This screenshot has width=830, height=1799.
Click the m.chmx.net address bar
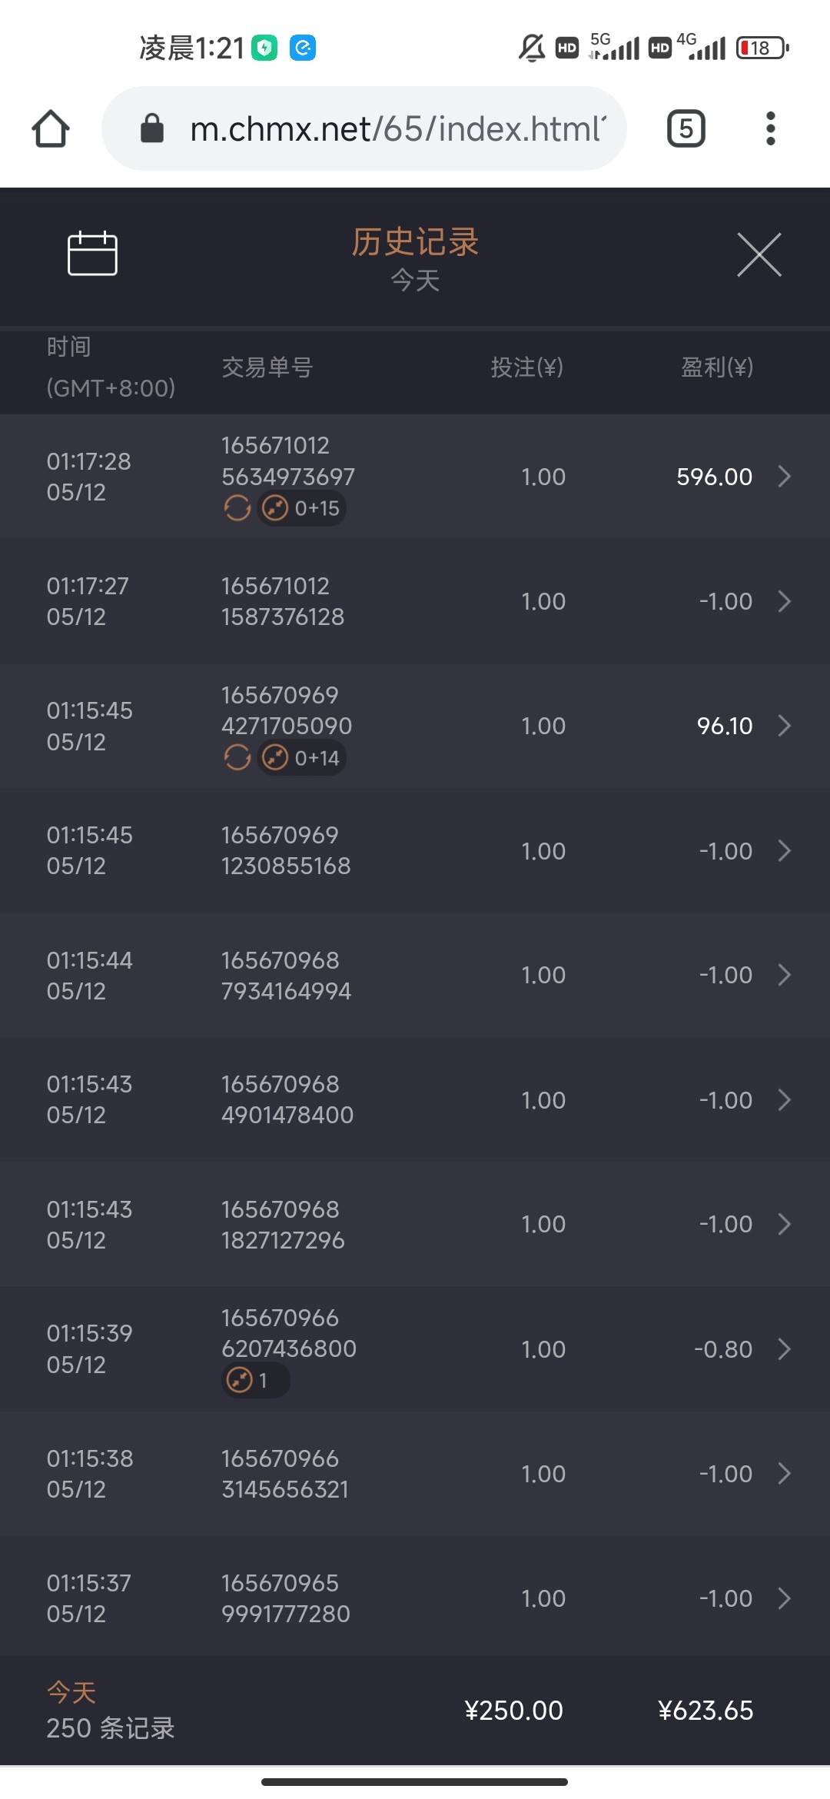[397, 128]
